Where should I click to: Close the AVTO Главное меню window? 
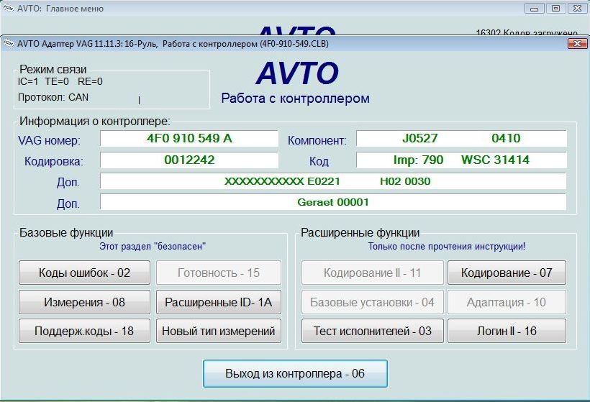[577, 9]
